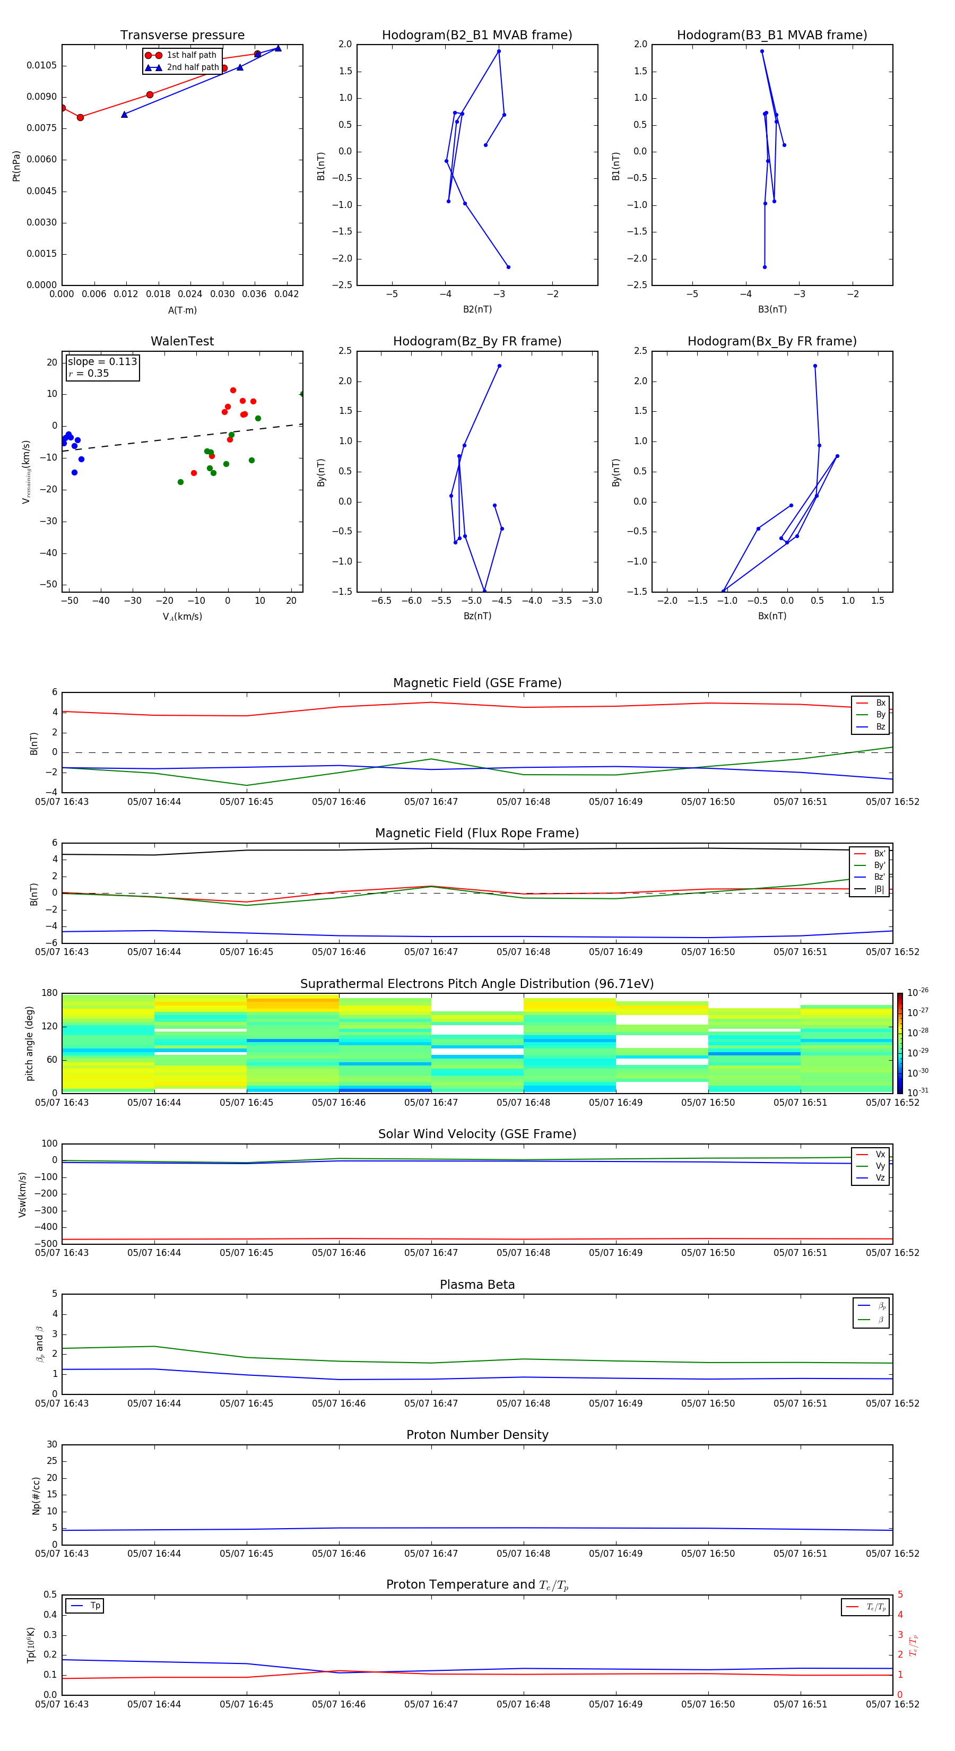
Task: Click 'Bx' in GSE magnetic field legend
Action: [x=871, y=703]
